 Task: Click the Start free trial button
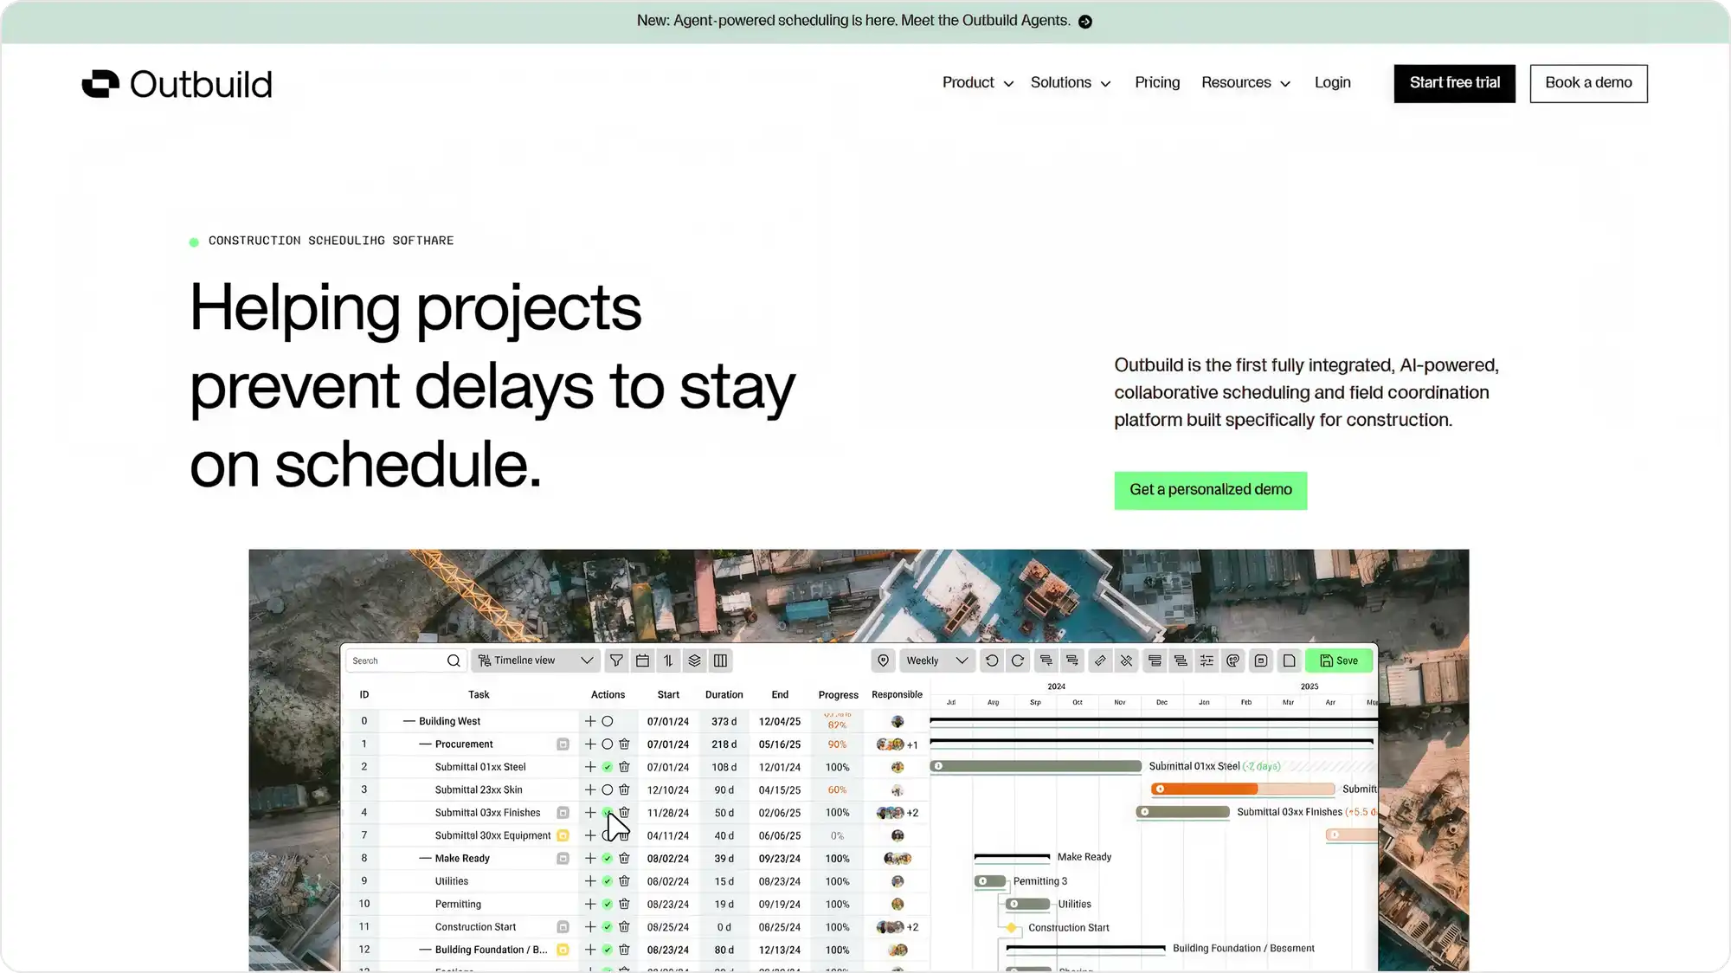coord(1454,83)
